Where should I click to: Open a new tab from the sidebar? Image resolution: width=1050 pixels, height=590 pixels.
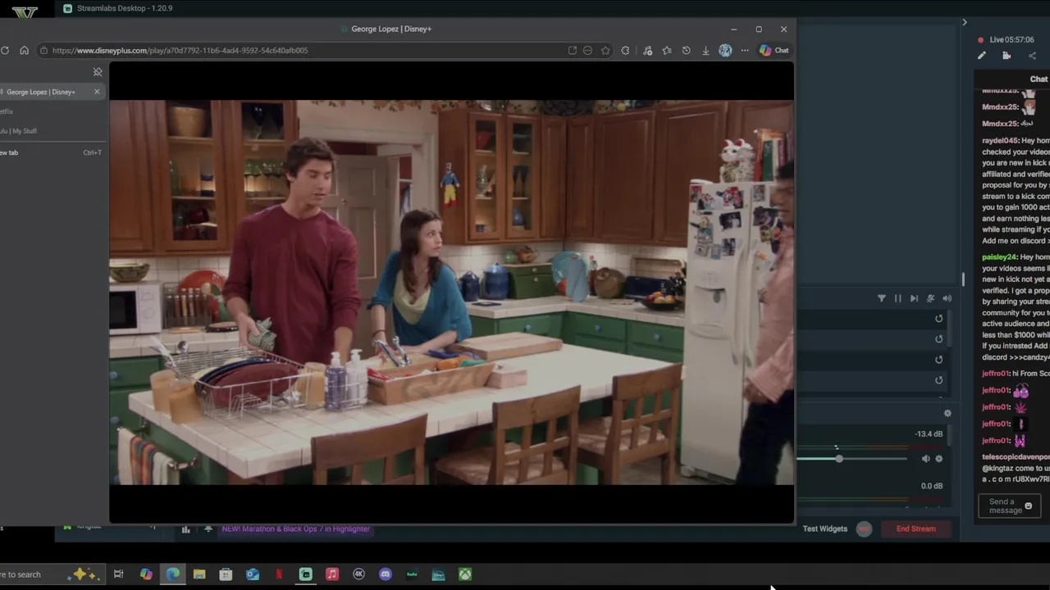tap(51, 152)
